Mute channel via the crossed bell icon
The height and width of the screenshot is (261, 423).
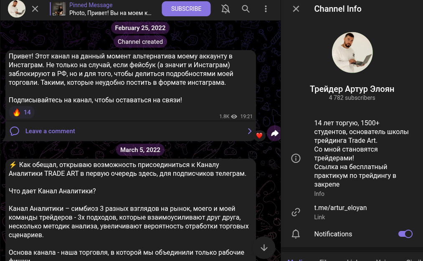225,9
